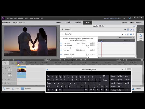This screenshot has width=145, height=109.
Task: Open the Add Media dropdown
Action: [x=7, y=22]
